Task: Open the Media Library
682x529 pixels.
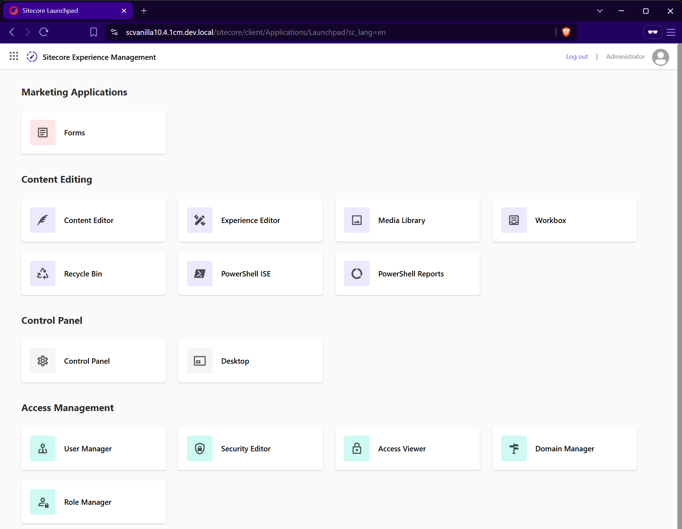Action: click(407, 220)
